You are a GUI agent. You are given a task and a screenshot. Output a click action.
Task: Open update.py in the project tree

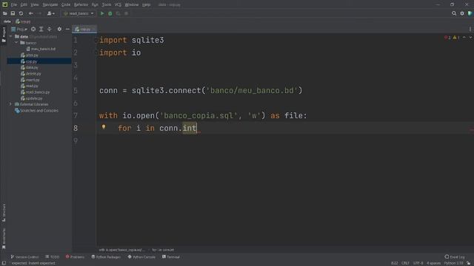[32, 98]
